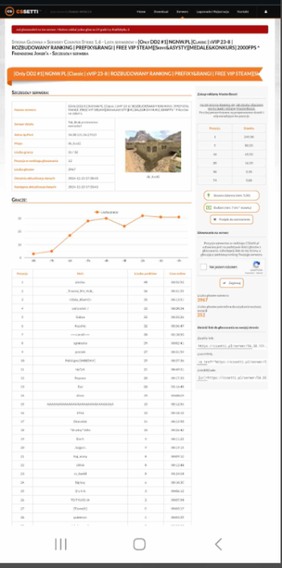This screenshot has height=568, width=282.
Task: Open the Home menu item
Action: point(141,11)
